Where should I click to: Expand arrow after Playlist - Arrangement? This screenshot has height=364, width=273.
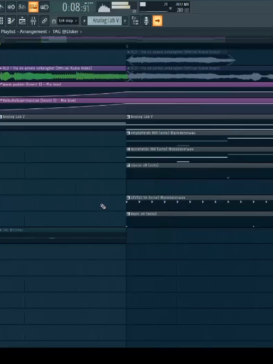point(49,32)
